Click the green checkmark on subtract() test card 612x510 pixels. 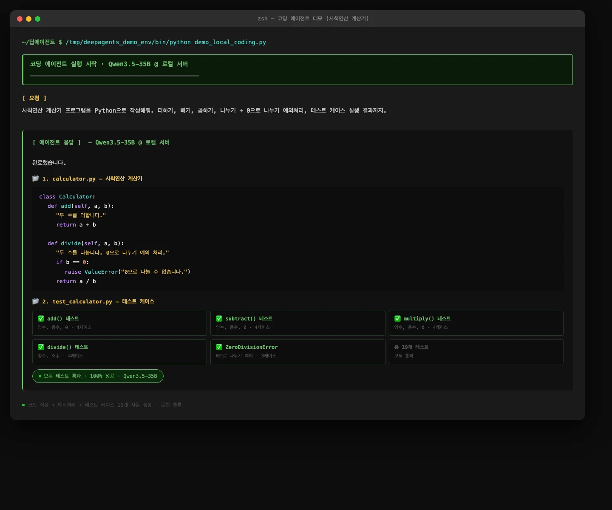[x=219, y=318]
